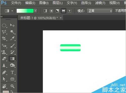
Task: Select the Sharpen tool
Action: (x=4, y=65)
